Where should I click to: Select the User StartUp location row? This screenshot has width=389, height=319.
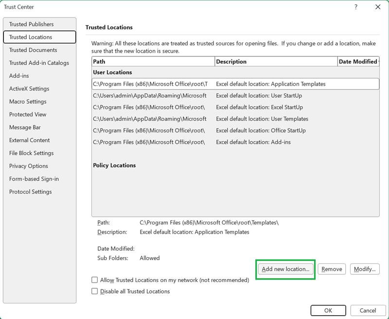(x=235, y=95)
